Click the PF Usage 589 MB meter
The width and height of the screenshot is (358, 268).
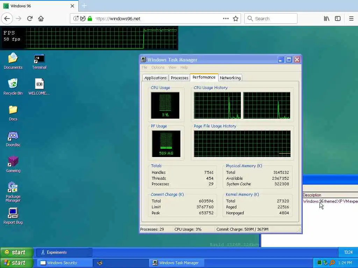click(x=166, y=144)
